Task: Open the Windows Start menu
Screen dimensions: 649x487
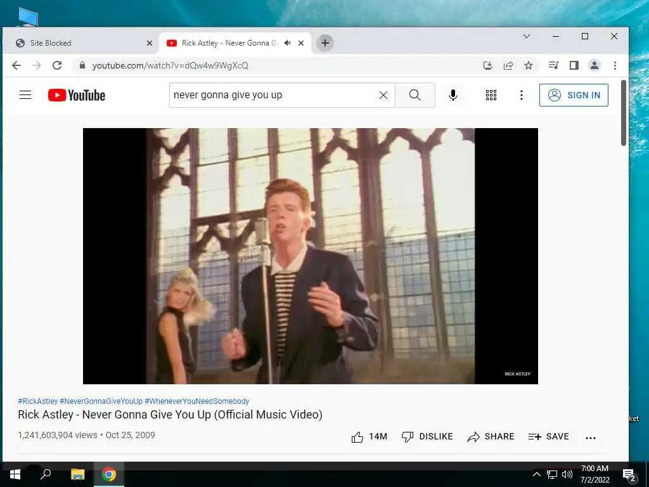Action: (x=15, y=474)
